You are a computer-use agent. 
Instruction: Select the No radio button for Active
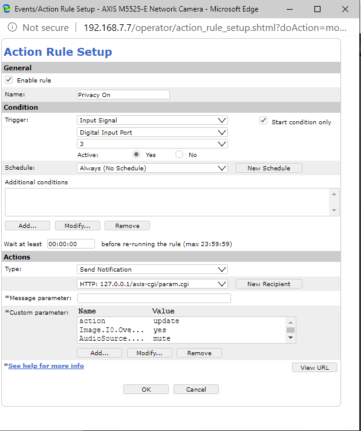point(179,155)
